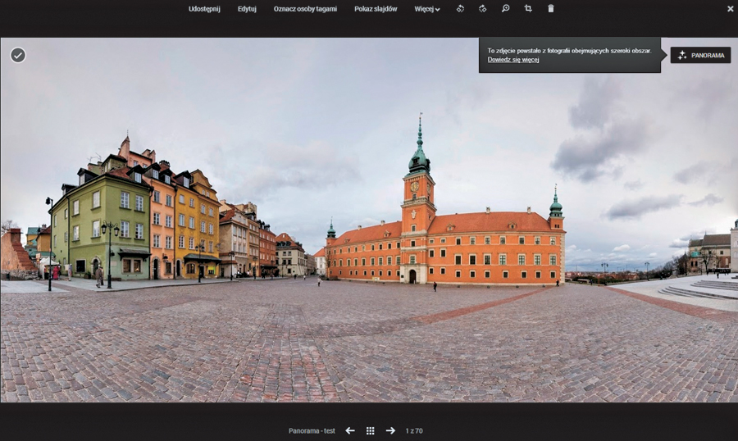Rotate the photo left
Screen dimensions: 738x441
[461, 9]
